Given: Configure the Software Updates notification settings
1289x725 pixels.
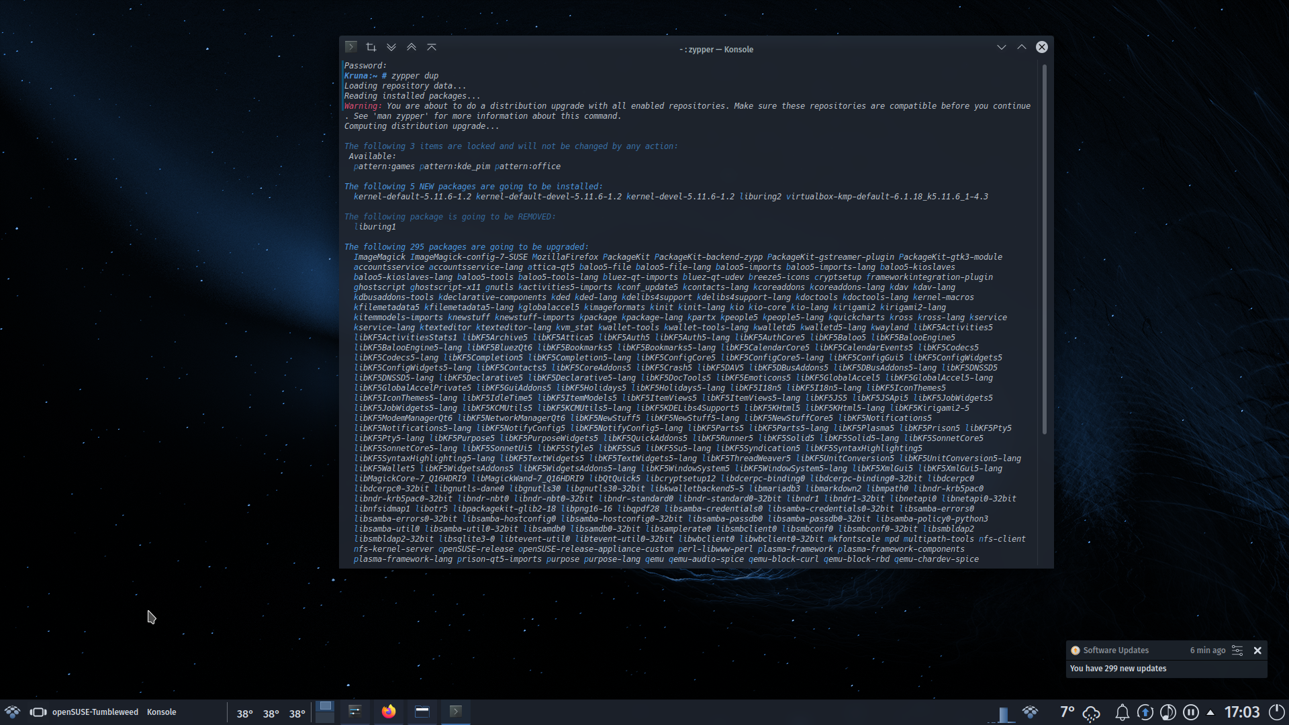Looking at the screenshot, I should (x=1237, y=650).
